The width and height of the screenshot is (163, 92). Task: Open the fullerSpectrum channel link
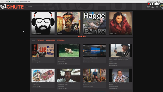coord(36,85)
